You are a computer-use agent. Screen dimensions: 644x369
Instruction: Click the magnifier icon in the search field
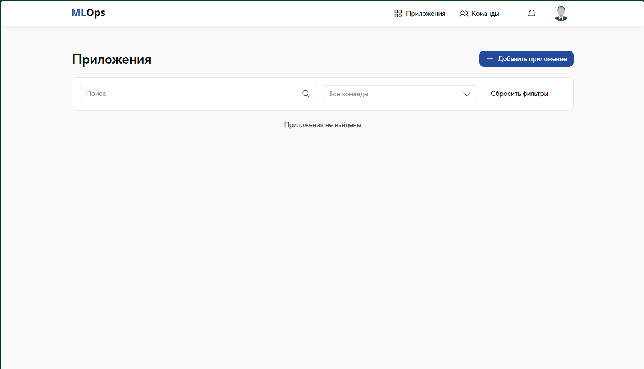coord(306,94)
